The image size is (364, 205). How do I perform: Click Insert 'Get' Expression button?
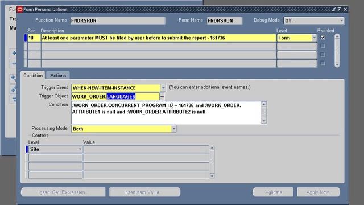click(63, 192)
